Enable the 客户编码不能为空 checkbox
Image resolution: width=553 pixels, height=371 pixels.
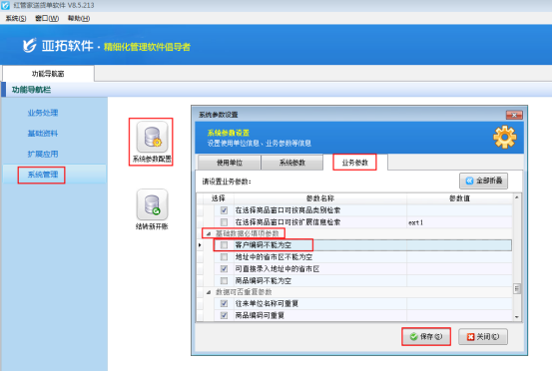click(x=224, y=245)
